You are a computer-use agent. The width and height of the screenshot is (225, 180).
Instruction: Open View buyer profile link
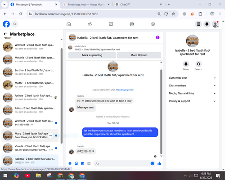125,90
